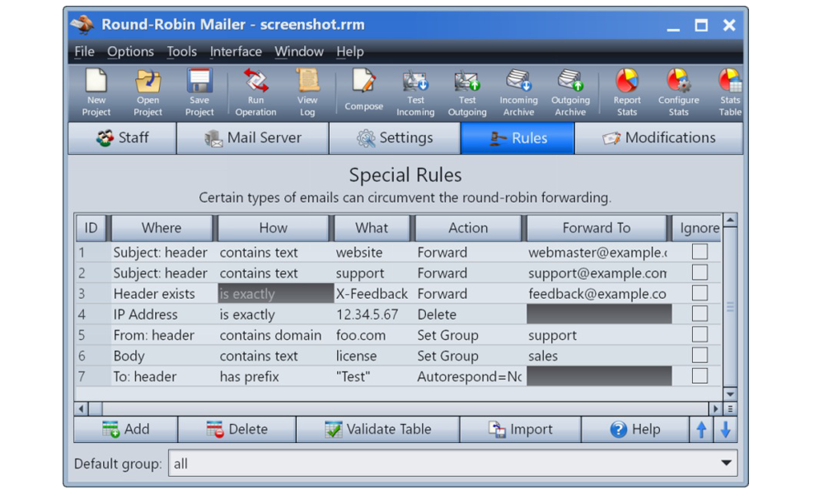Launch Report Stats
This screenshot has height=494, width=824.
click(x=626, y=86)
